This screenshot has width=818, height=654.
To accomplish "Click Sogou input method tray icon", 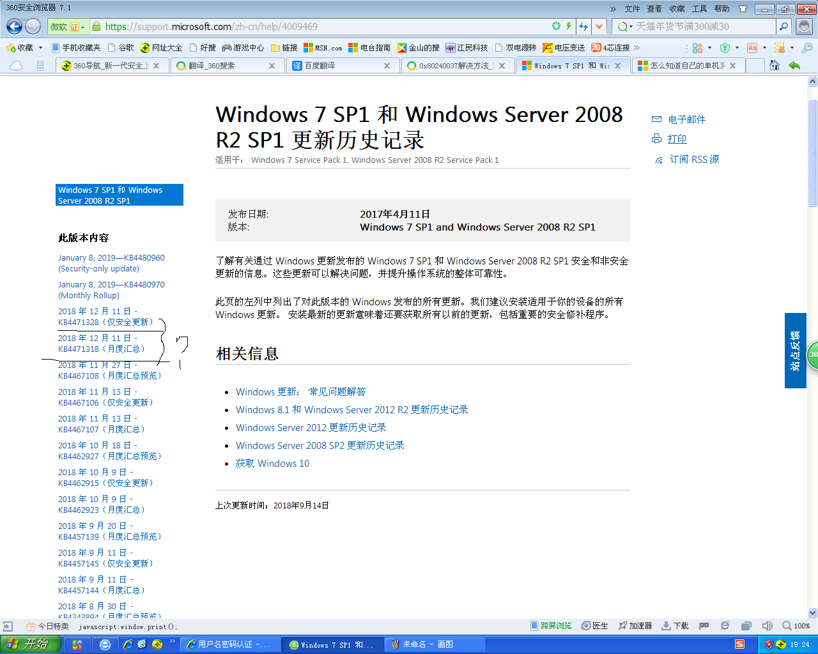I will 739,644.
